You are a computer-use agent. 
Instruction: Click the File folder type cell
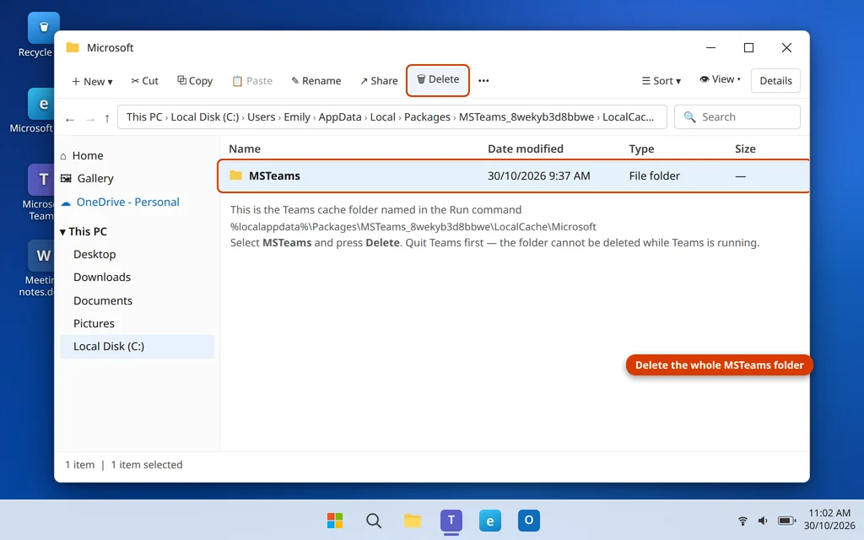point(654,175)
